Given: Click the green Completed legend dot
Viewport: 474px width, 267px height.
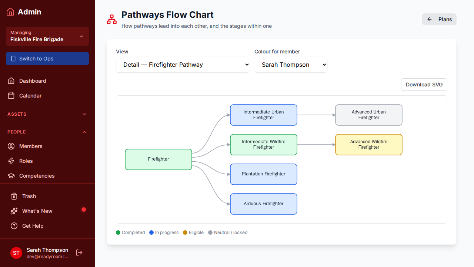Looking at the screenshot, I should [x=118, y=233].
